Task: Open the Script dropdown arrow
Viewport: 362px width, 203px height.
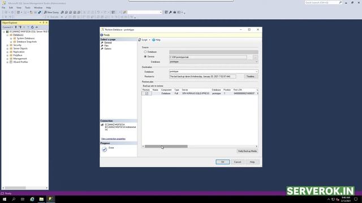Action: [149, 40]
